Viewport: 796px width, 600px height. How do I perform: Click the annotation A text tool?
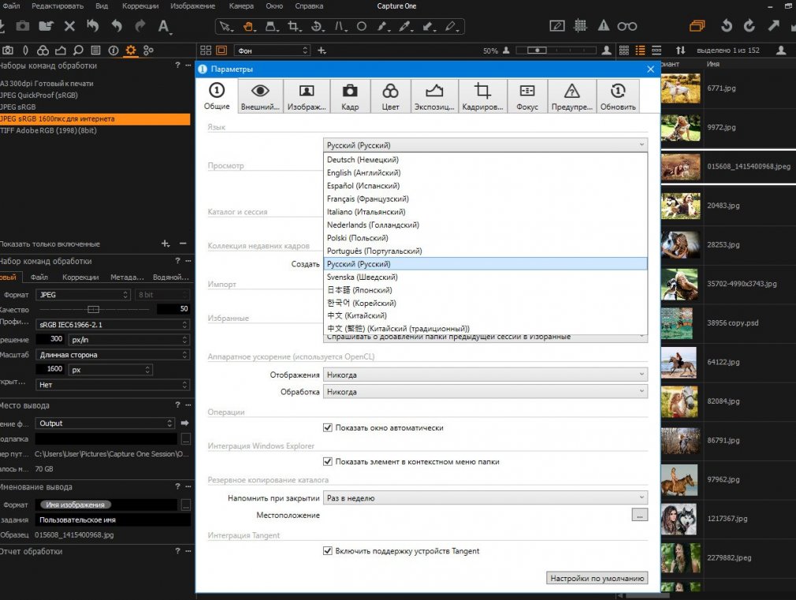pos(163,26)
